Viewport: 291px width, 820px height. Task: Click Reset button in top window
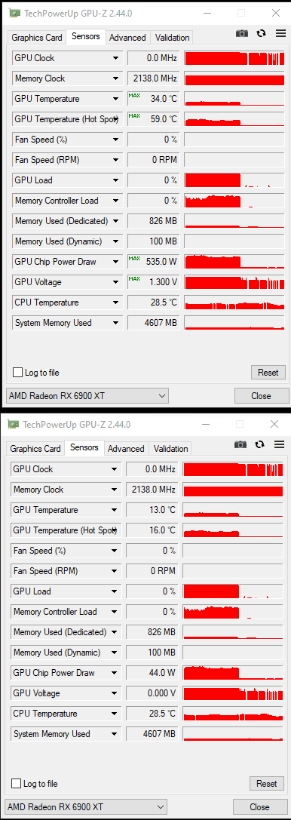tap(268, 373)
